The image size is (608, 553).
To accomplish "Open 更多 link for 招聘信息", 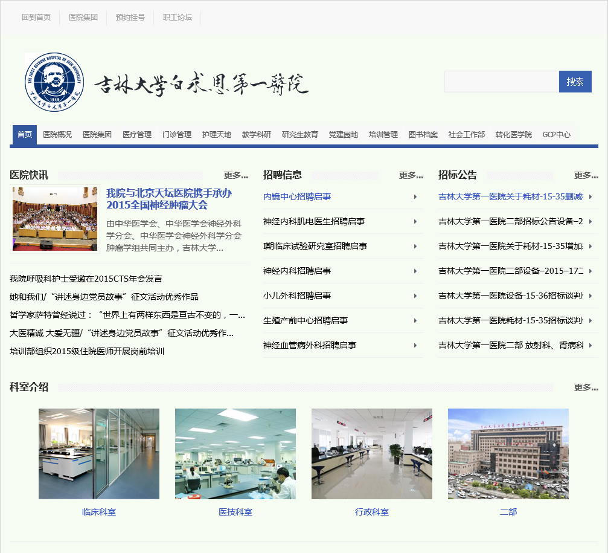I will point(411,175).
